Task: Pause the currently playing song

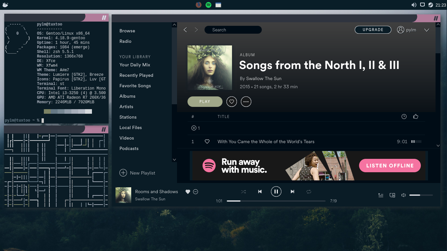Action: tap(276, 192)
